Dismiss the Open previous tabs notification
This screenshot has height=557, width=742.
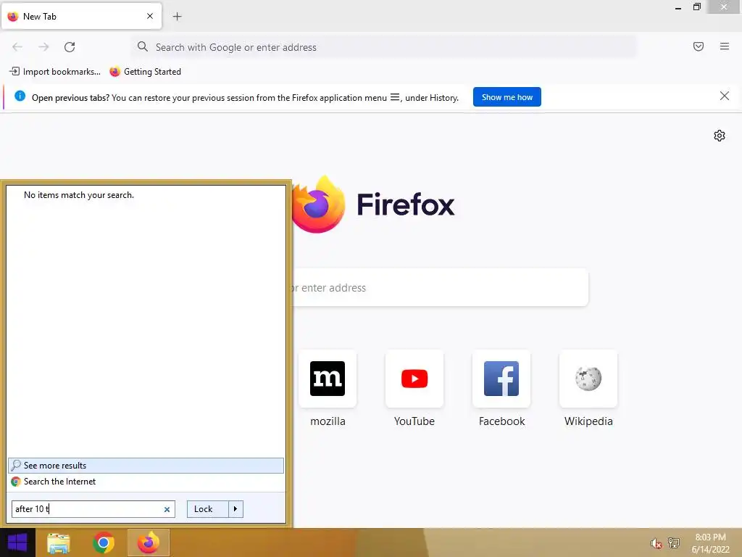point(724,96)
